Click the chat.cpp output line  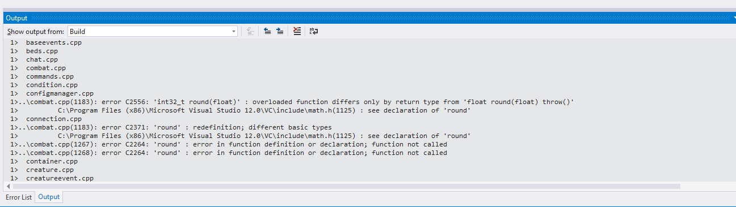tap(33, 59)
